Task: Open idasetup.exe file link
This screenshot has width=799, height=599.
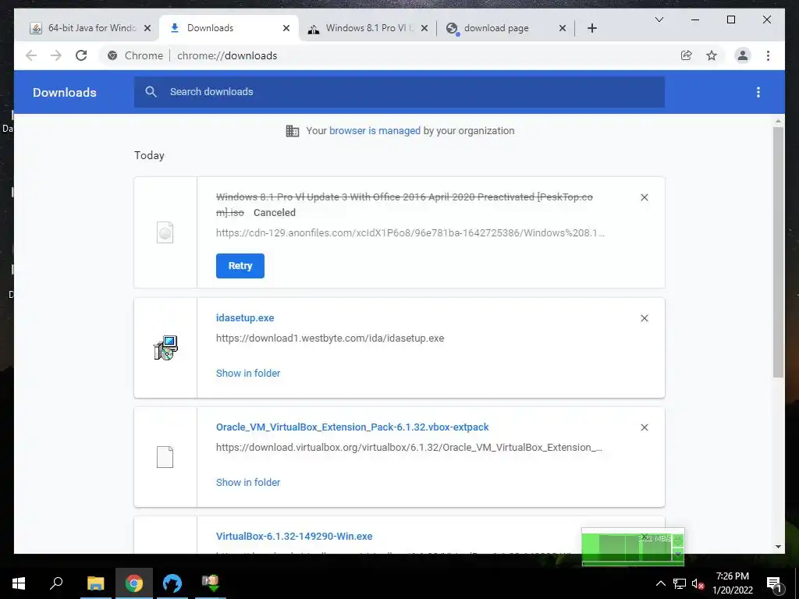Action: [245, 318]
